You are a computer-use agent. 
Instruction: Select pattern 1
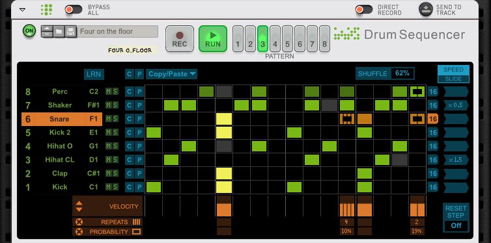pos(238,39)
